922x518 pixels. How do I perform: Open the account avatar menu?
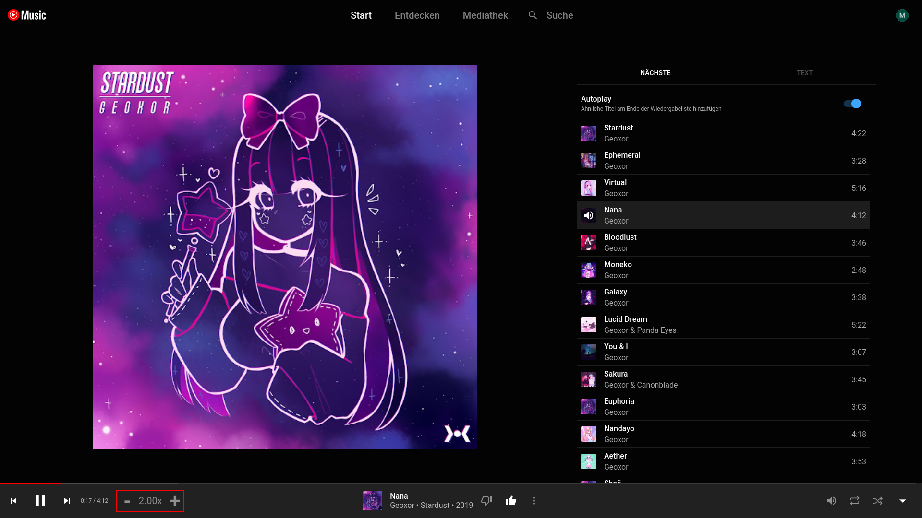tap(902, 15)
